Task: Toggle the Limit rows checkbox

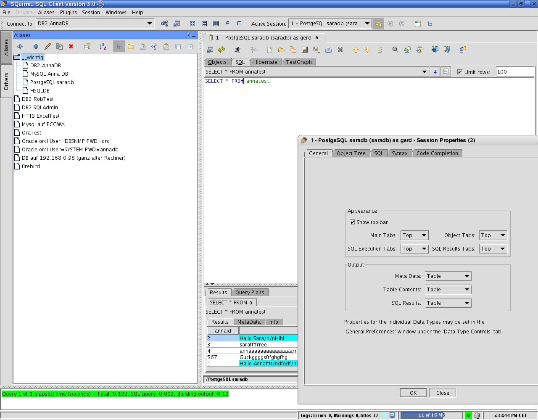Action: [460, 72]
